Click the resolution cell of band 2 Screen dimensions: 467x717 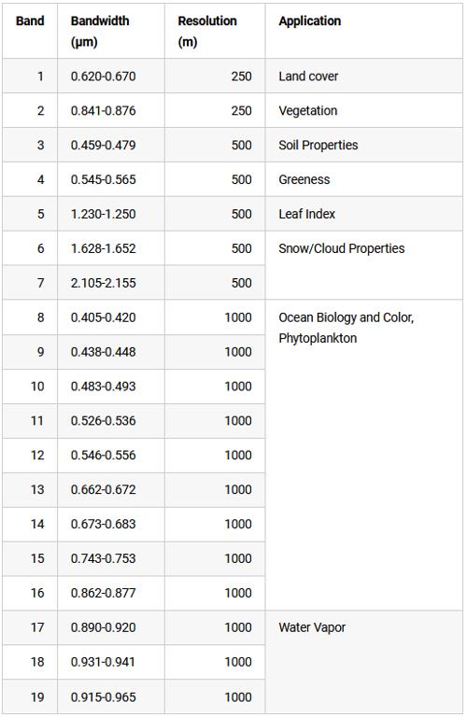tap(215, 111)
